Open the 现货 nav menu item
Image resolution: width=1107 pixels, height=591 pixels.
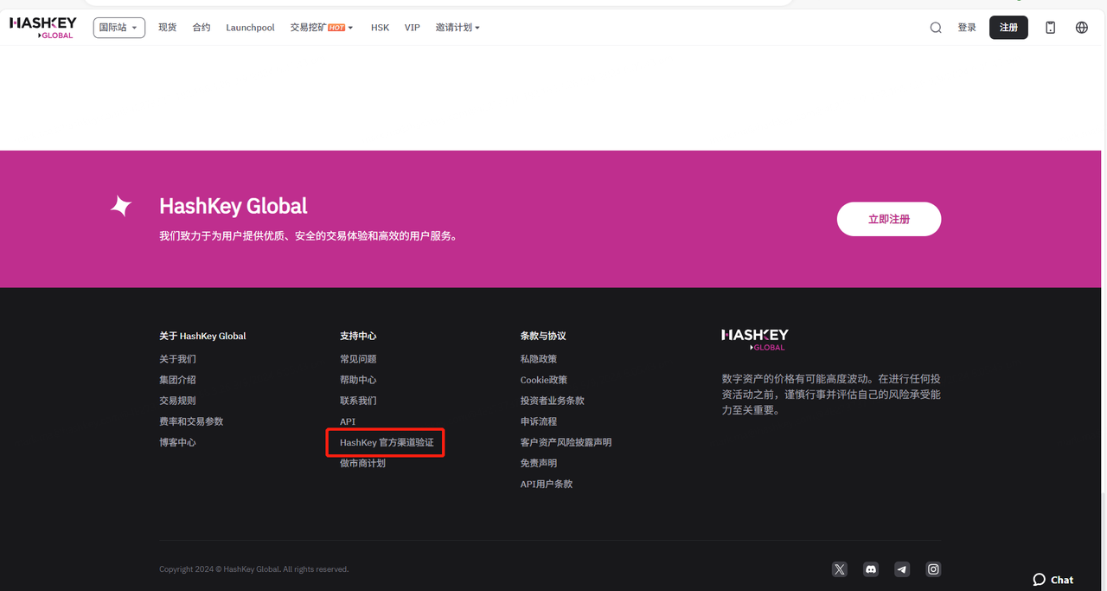point(167,28)
